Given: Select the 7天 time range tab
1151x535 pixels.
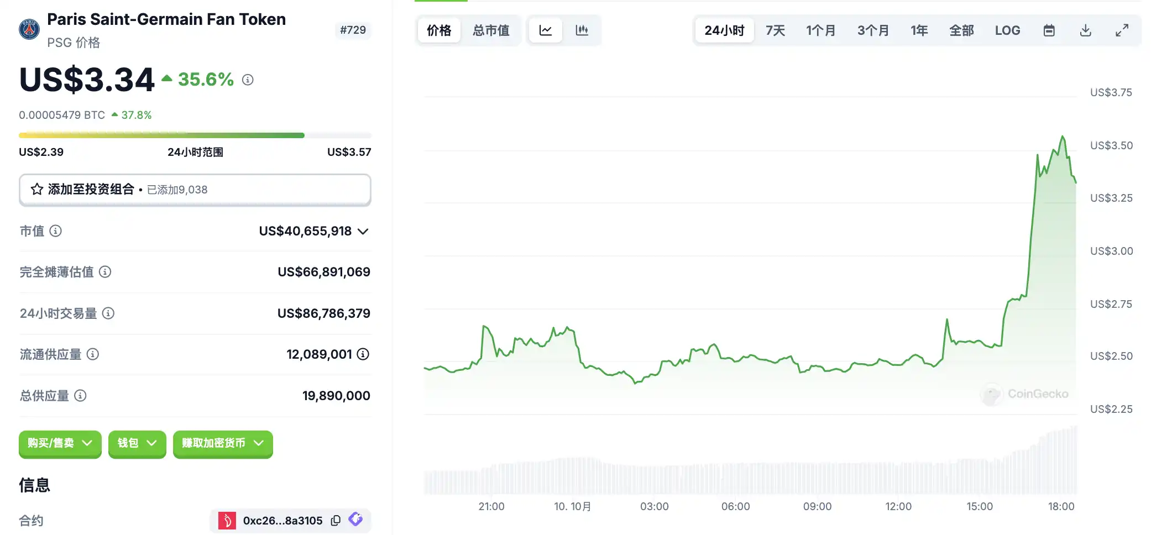Looking at the screenshot, I should 775,30.
